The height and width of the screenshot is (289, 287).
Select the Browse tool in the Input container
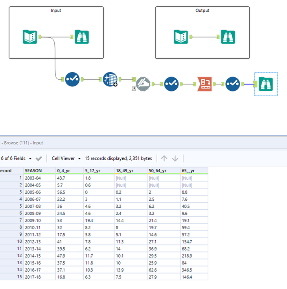(82, 37)
